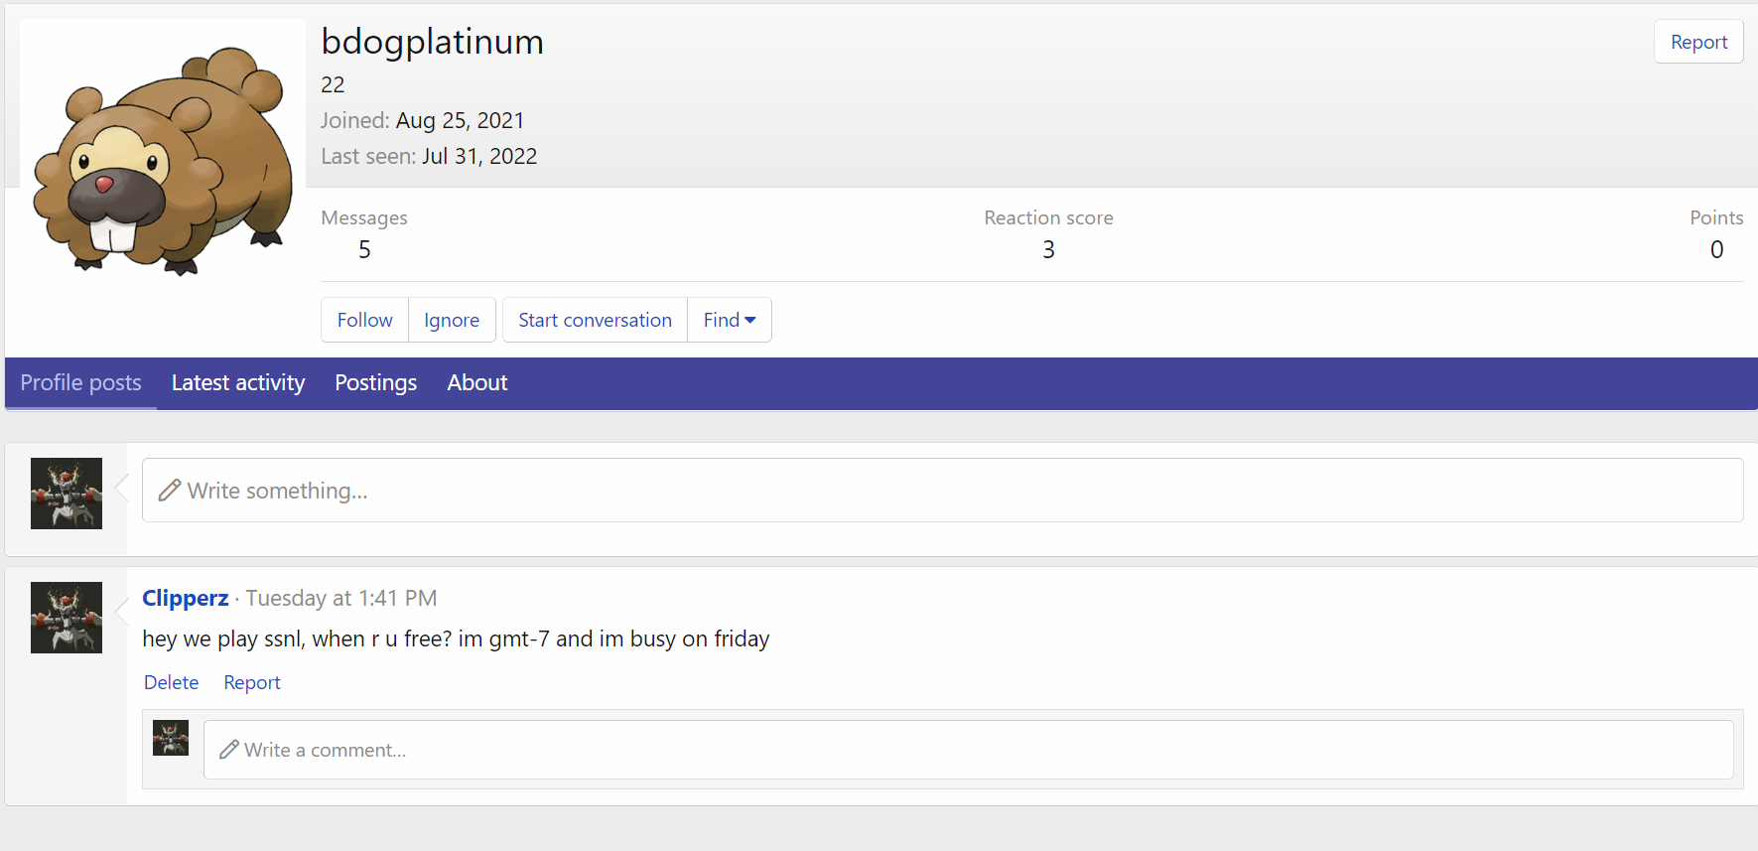The image size is (1758, 851).
Task: Report this profile using top-right button
Action: [x=1698, y=42]
